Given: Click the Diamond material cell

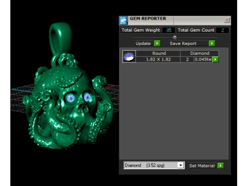Looking at the screenshot, I should [x=199, y=53].
